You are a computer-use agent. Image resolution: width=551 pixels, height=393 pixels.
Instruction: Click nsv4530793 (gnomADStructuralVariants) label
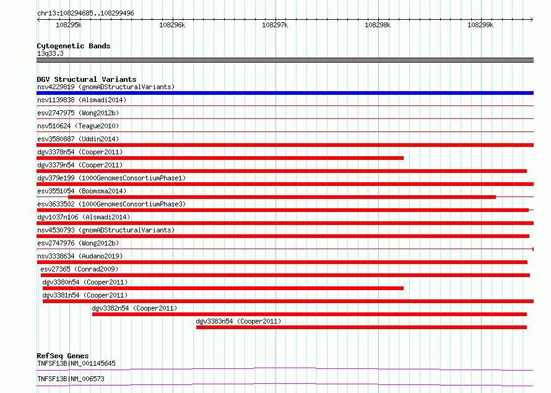click(x=106, y=230)
